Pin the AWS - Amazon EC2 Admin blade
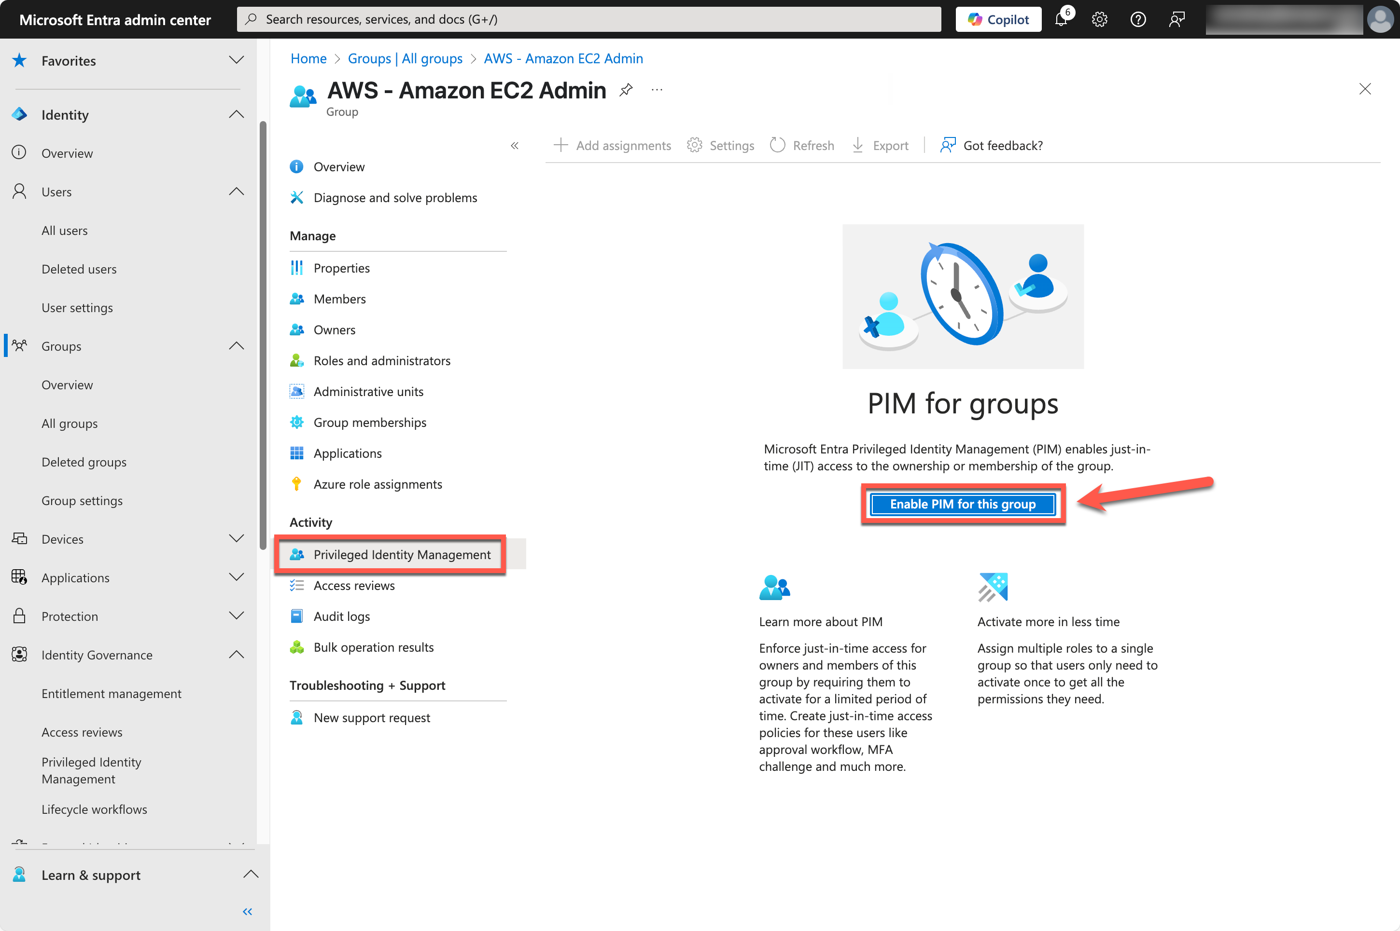 pyautogui.click(x=626, y=90)
